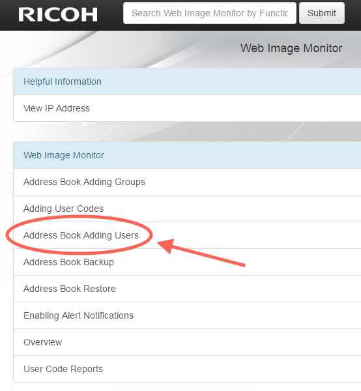The image size is (361, 391).
Task: Open the View IP Address item
Action: (x=187, y=108)
